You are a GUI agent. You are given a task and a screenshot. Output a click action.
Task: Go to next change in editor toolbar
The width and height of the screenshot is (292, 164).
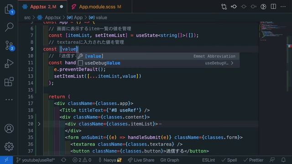[253, 7]
